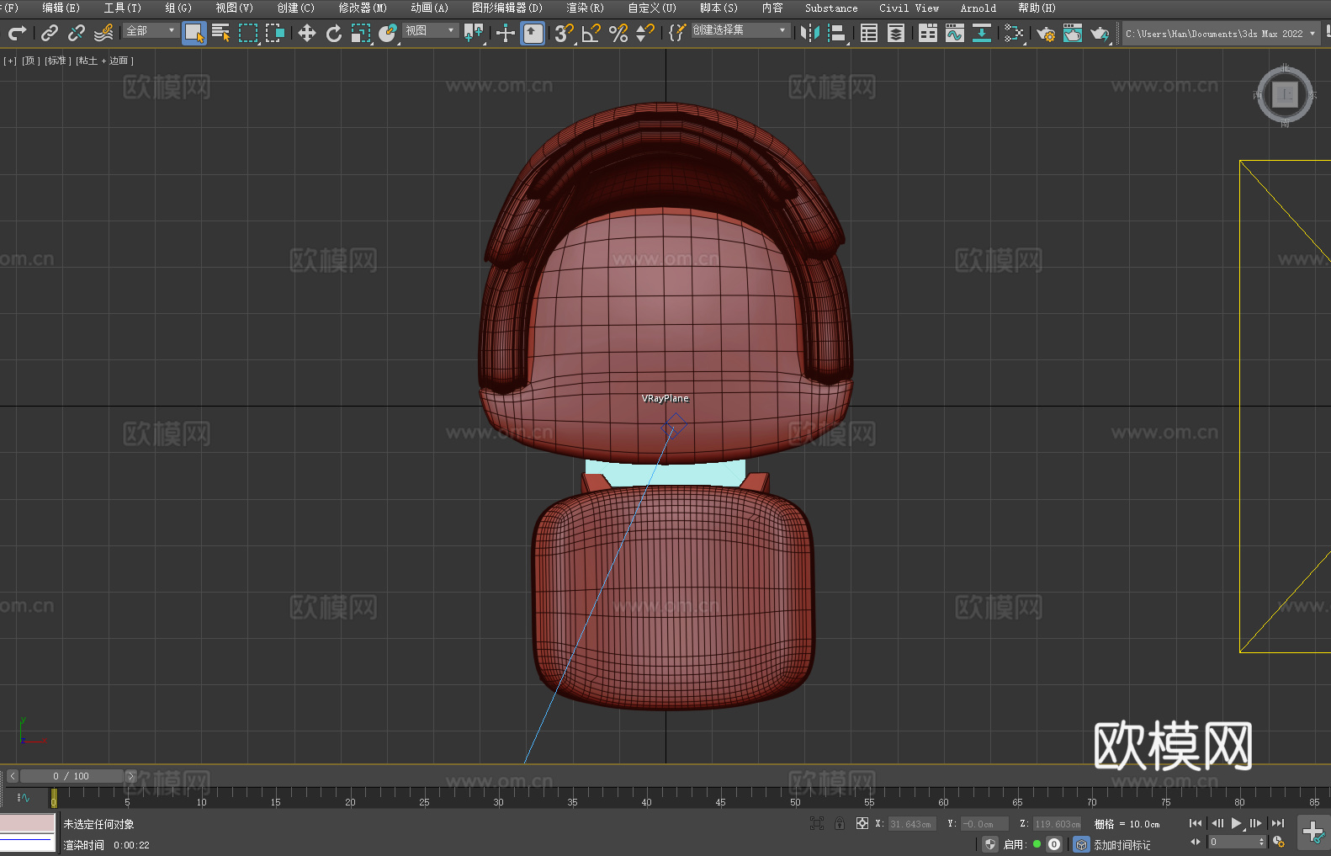Activate the Select Object tool
The image size is (1331, 856).
pyautogui.click(x=194, y=33)
